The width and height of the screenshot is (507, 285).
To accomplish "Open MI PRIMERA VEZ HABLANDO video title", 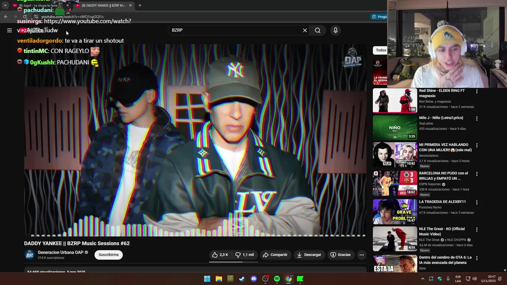I will [445, 147].
